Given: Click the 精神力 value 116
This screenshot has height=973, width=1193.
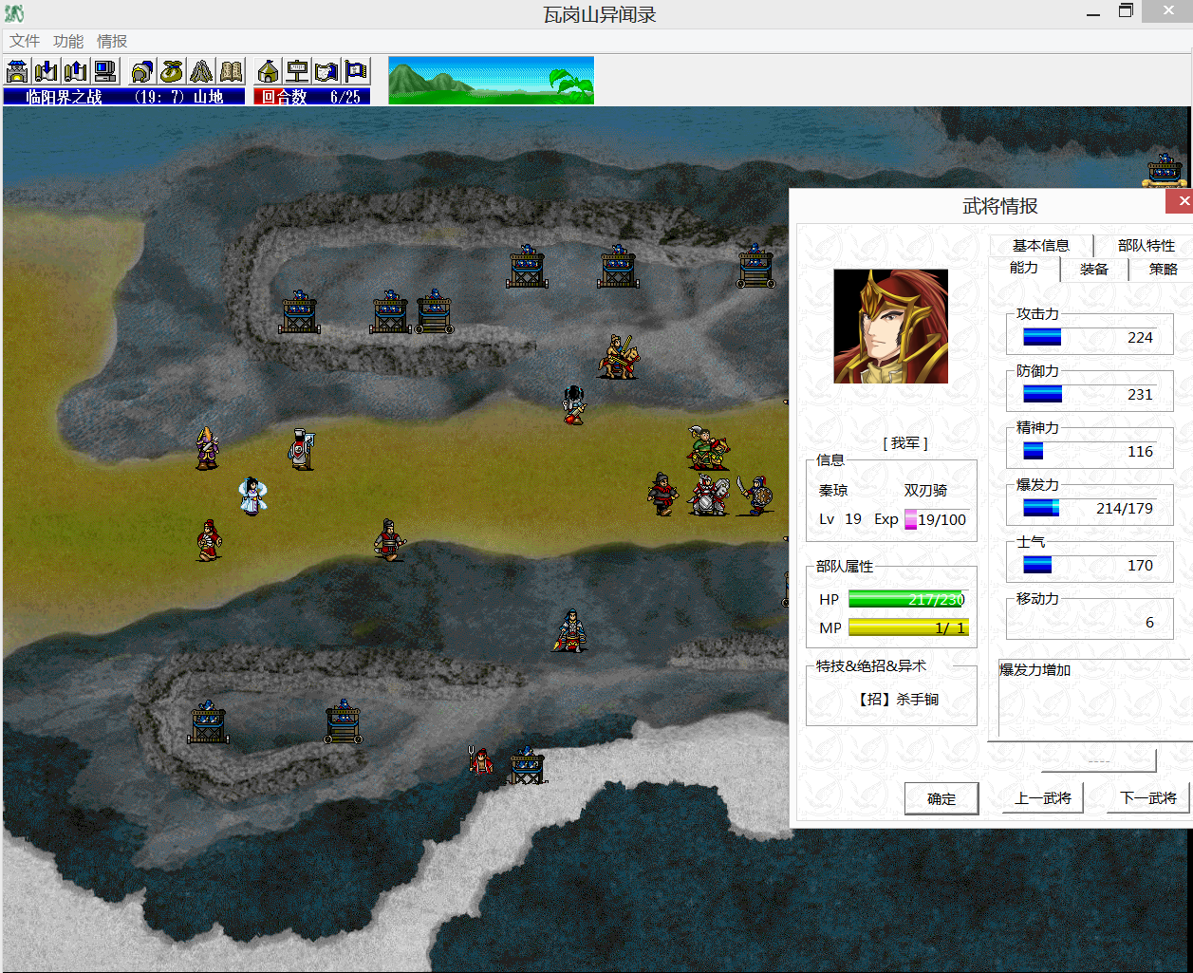Looking at the screenshot, I should point(1140,451).
